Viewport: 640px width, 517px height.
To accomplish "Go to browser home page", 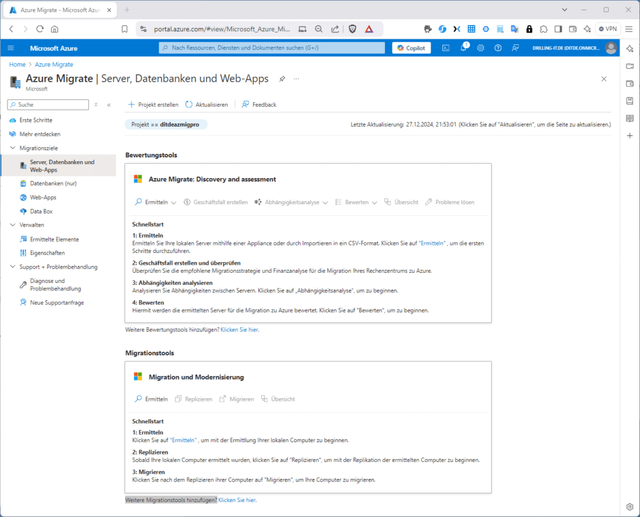I will coord(55,29).
